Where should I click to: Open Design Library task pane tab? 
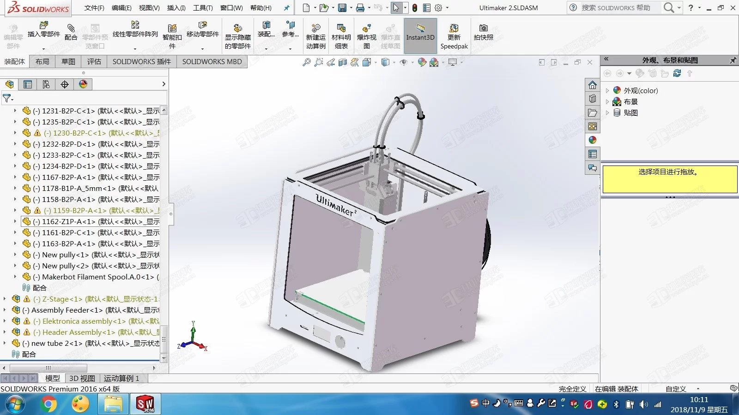click(x=593, y=99)
